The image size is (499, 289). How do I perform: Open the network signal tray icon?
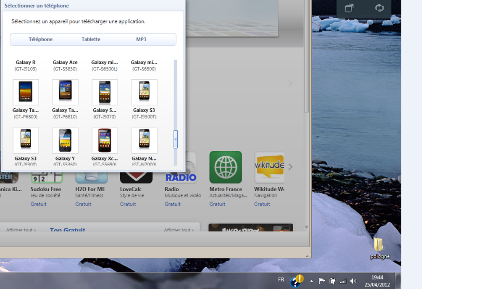tap(343, 281)
